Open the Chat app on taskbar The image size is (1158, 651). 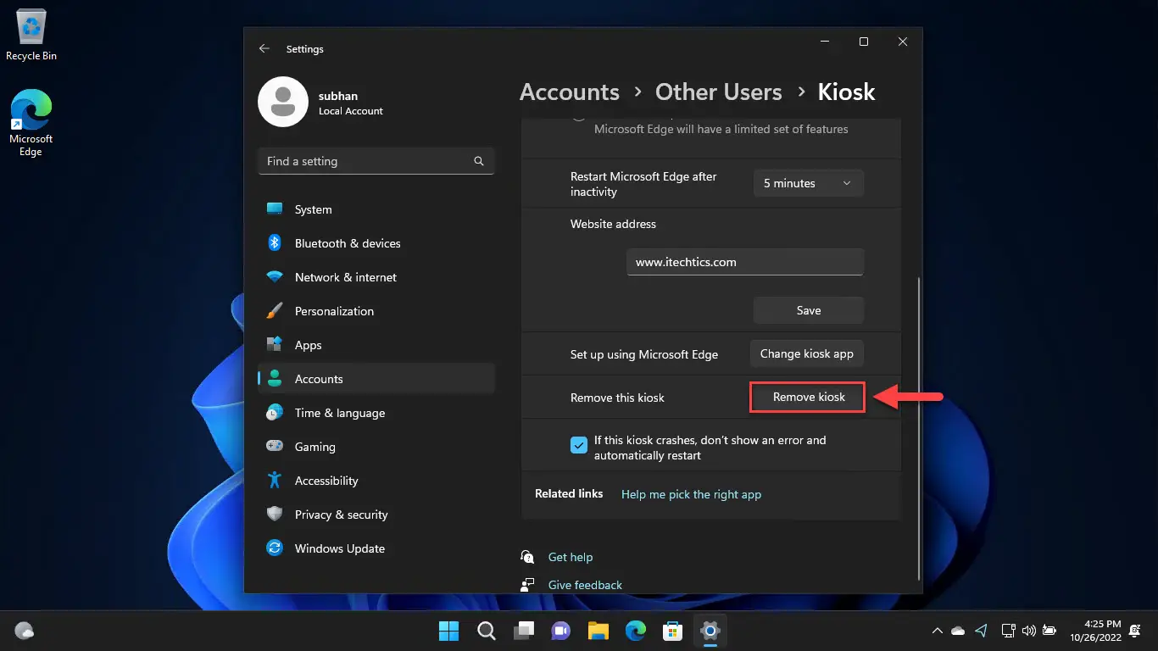pos(560,631)
